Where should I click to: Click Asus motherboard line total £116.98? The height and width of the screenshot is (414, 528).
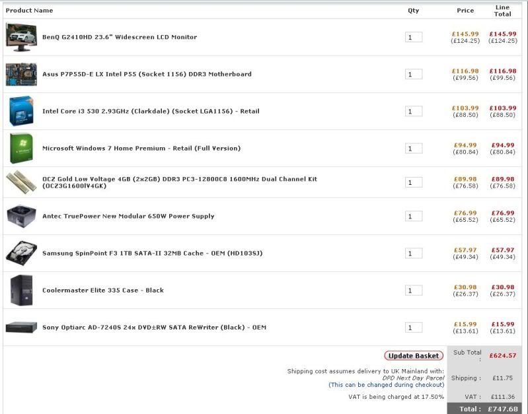point(503,71)
